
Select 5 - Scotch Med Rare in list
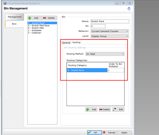(x=39, y=26)
